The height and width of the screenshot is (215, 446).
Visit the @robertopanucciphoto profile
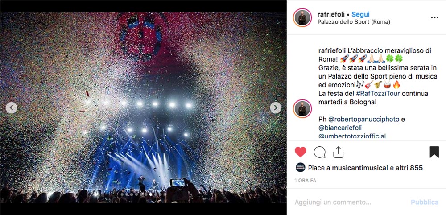point(364,120)
